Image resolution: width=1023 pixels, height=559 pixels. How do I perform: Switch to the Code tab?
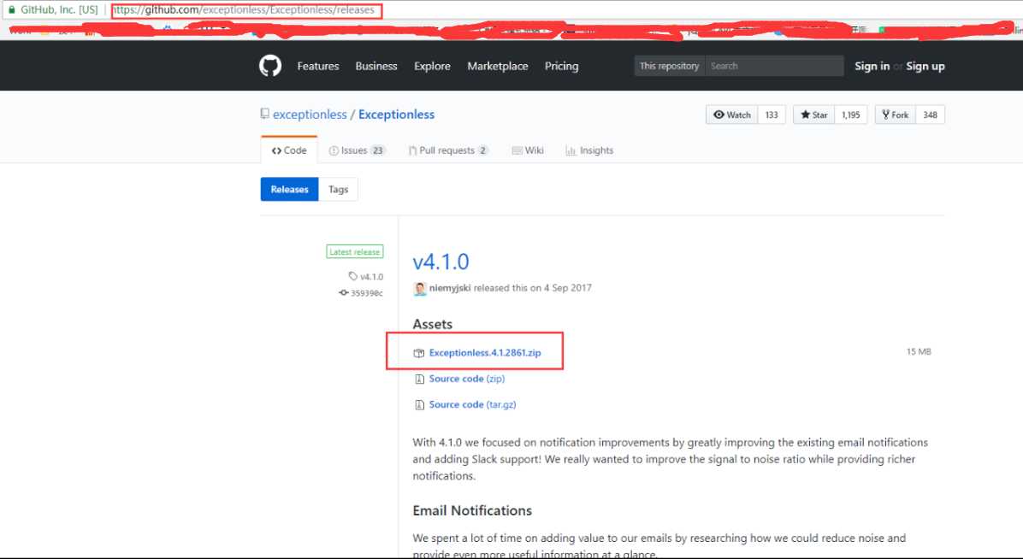tap(289, 150)
